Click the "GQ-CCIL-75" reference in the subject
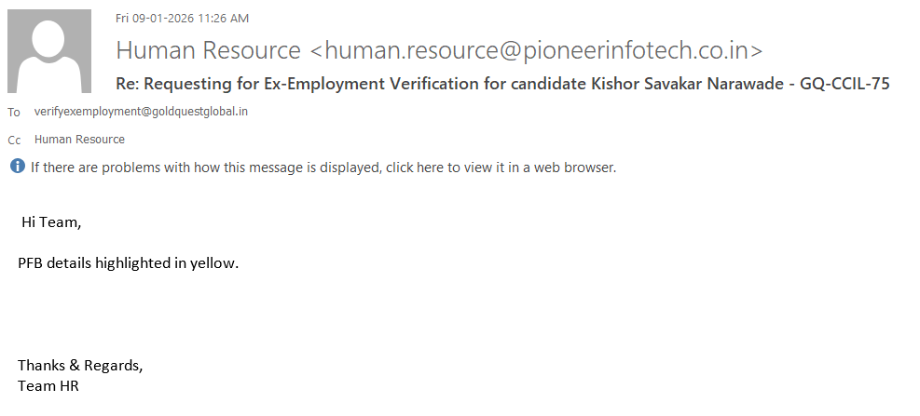 click(845, 84)
